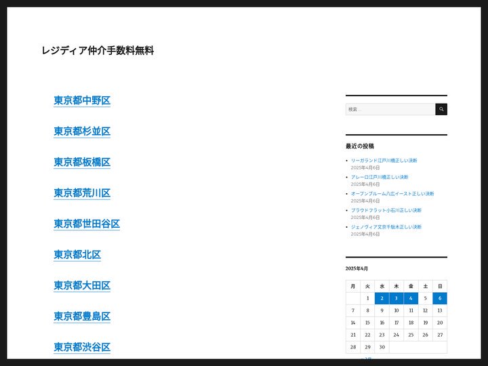Image resolution: width=488 pixels, height=366 pixels.
Task: Click calendar day 20
Action: pyautogui.click(x=440, y=323)
